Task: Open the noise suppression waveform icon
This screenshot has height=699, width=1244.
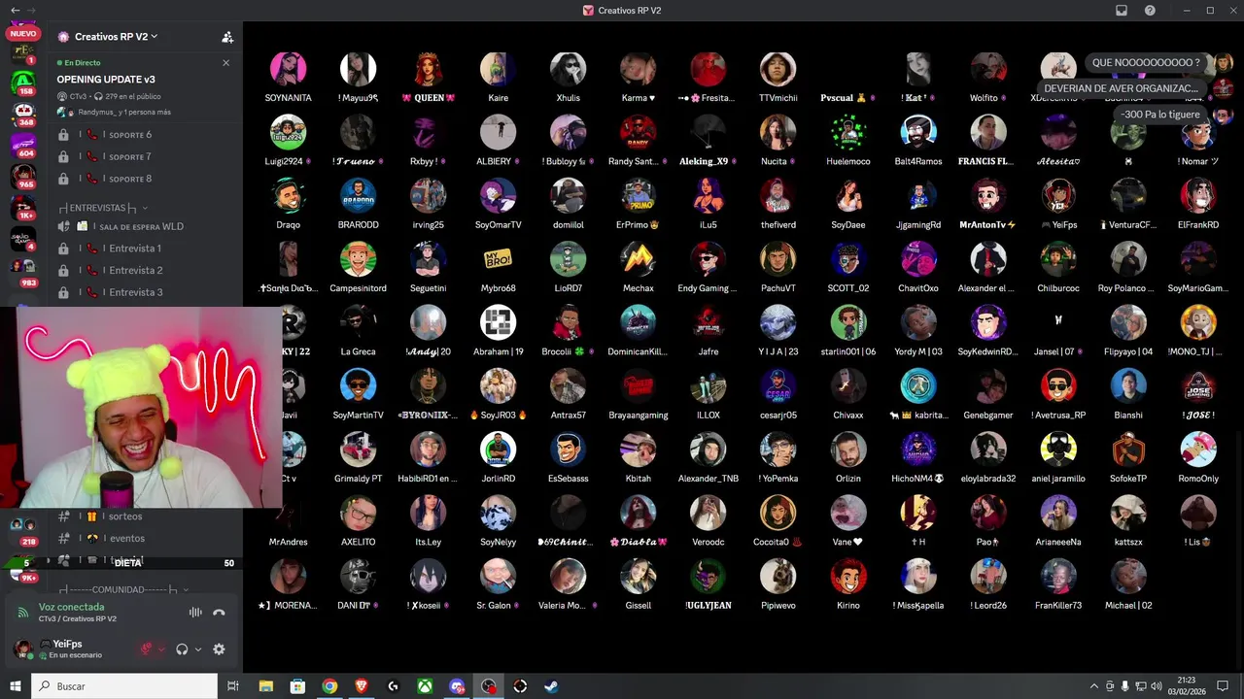Action: pyautogui.click(x=195, y=613)
